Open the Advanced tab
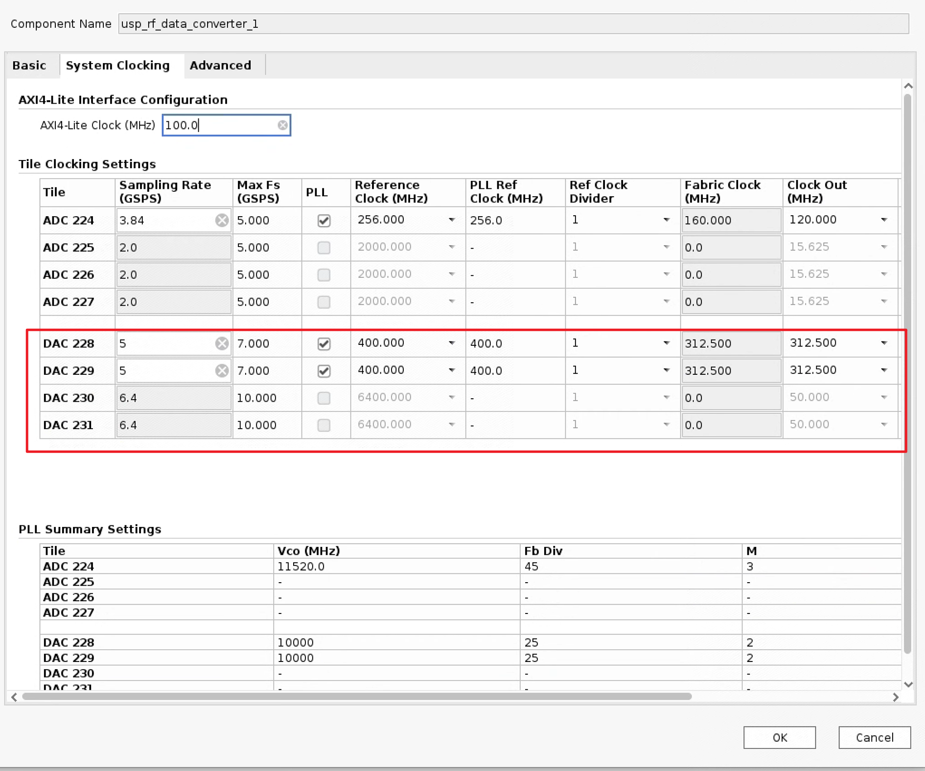 (220, 66)
